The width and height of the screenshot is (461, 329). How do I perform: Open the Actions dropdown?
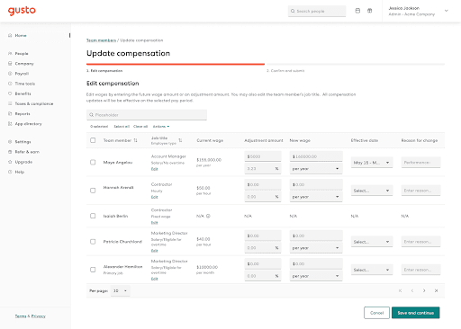(x=161, y=127)
